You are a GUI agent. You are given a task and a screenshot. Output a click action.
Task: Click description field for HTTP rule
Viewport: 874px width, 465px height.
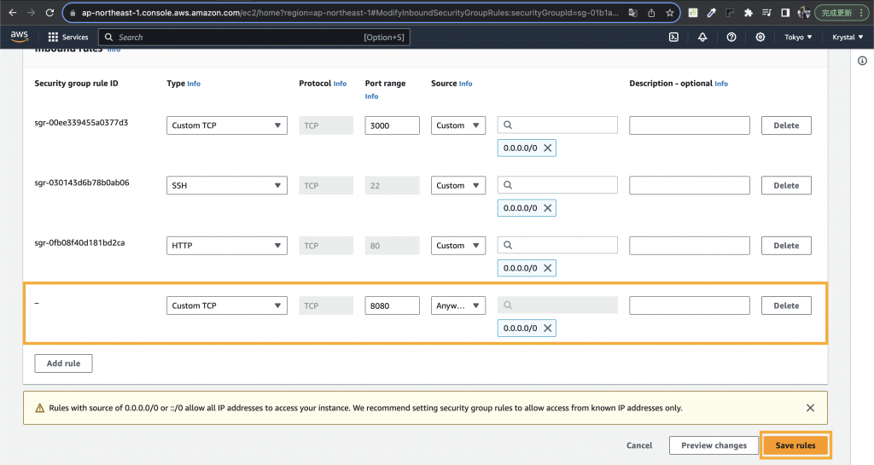pyautogui.click(x=690, y=246)
